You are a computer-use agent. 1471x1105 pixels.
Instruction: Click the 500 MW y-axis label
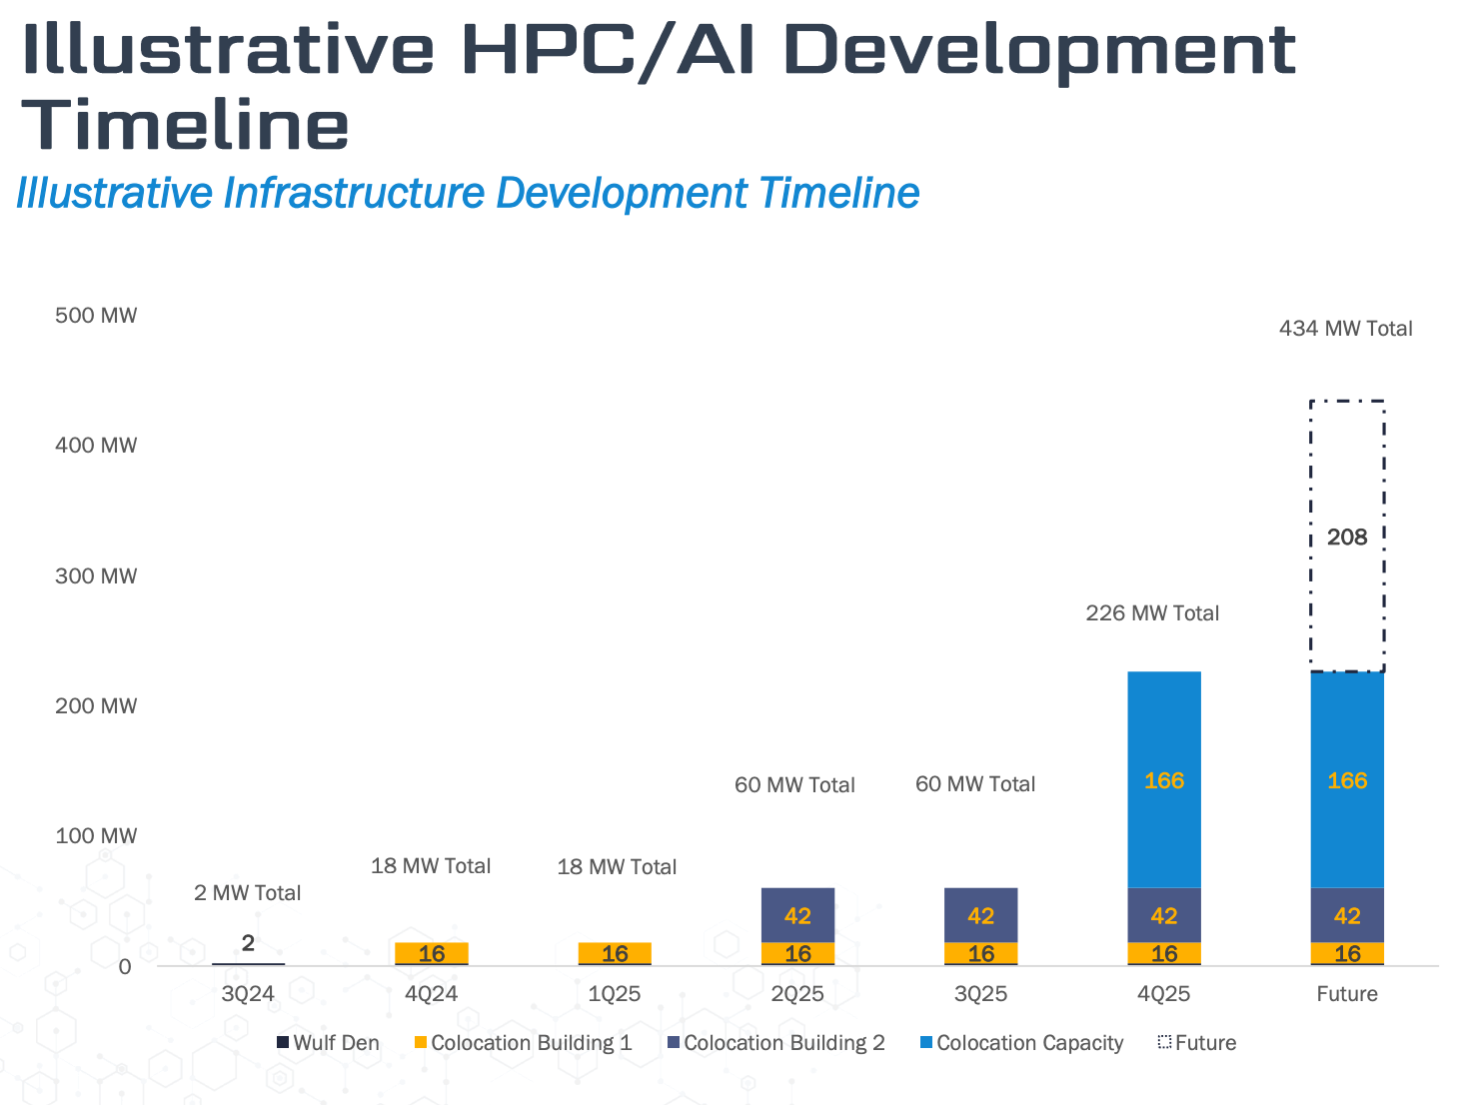[96, 316]
